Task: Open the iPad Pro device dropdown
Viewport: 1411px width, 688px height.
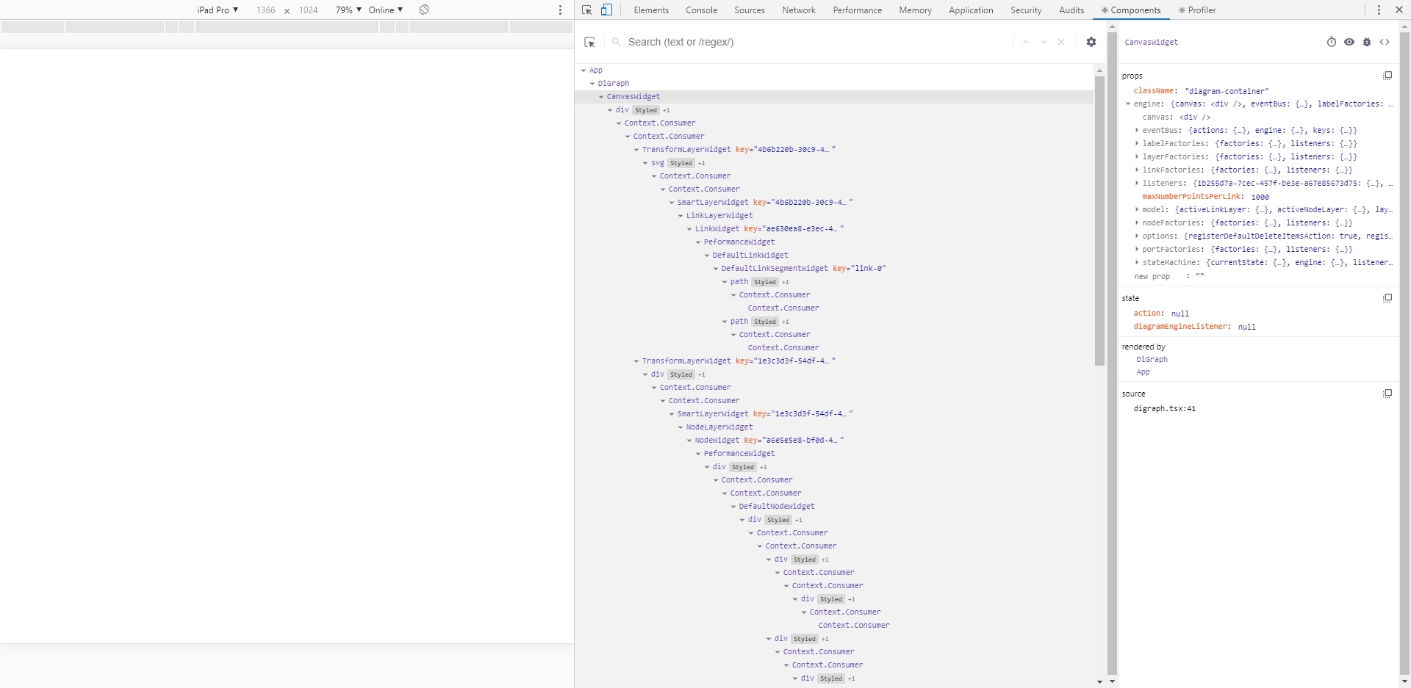Action: [218, 10]
